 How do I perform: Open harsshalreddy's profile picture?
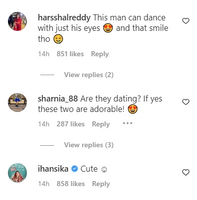click(17, 21)
